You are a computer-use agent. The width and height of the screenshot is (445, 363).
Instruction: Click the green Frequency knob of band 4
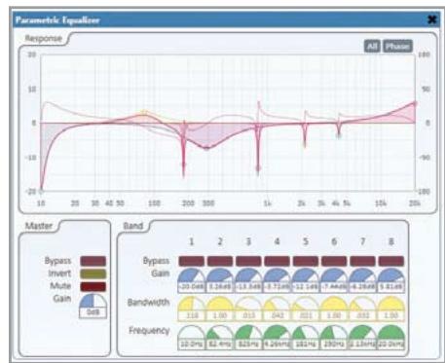[x=278, y=332]
